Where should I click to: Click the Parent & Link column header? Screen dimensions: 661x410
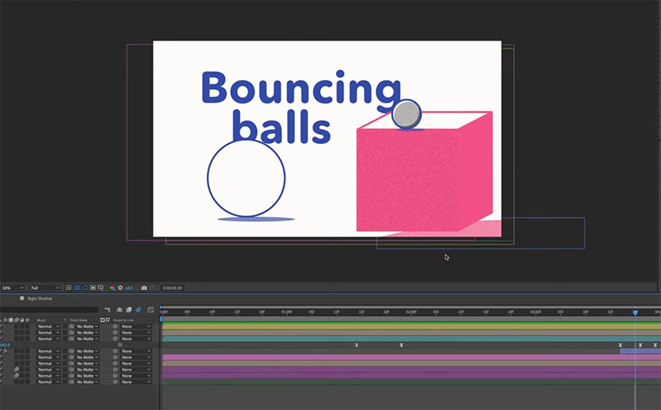123,321
